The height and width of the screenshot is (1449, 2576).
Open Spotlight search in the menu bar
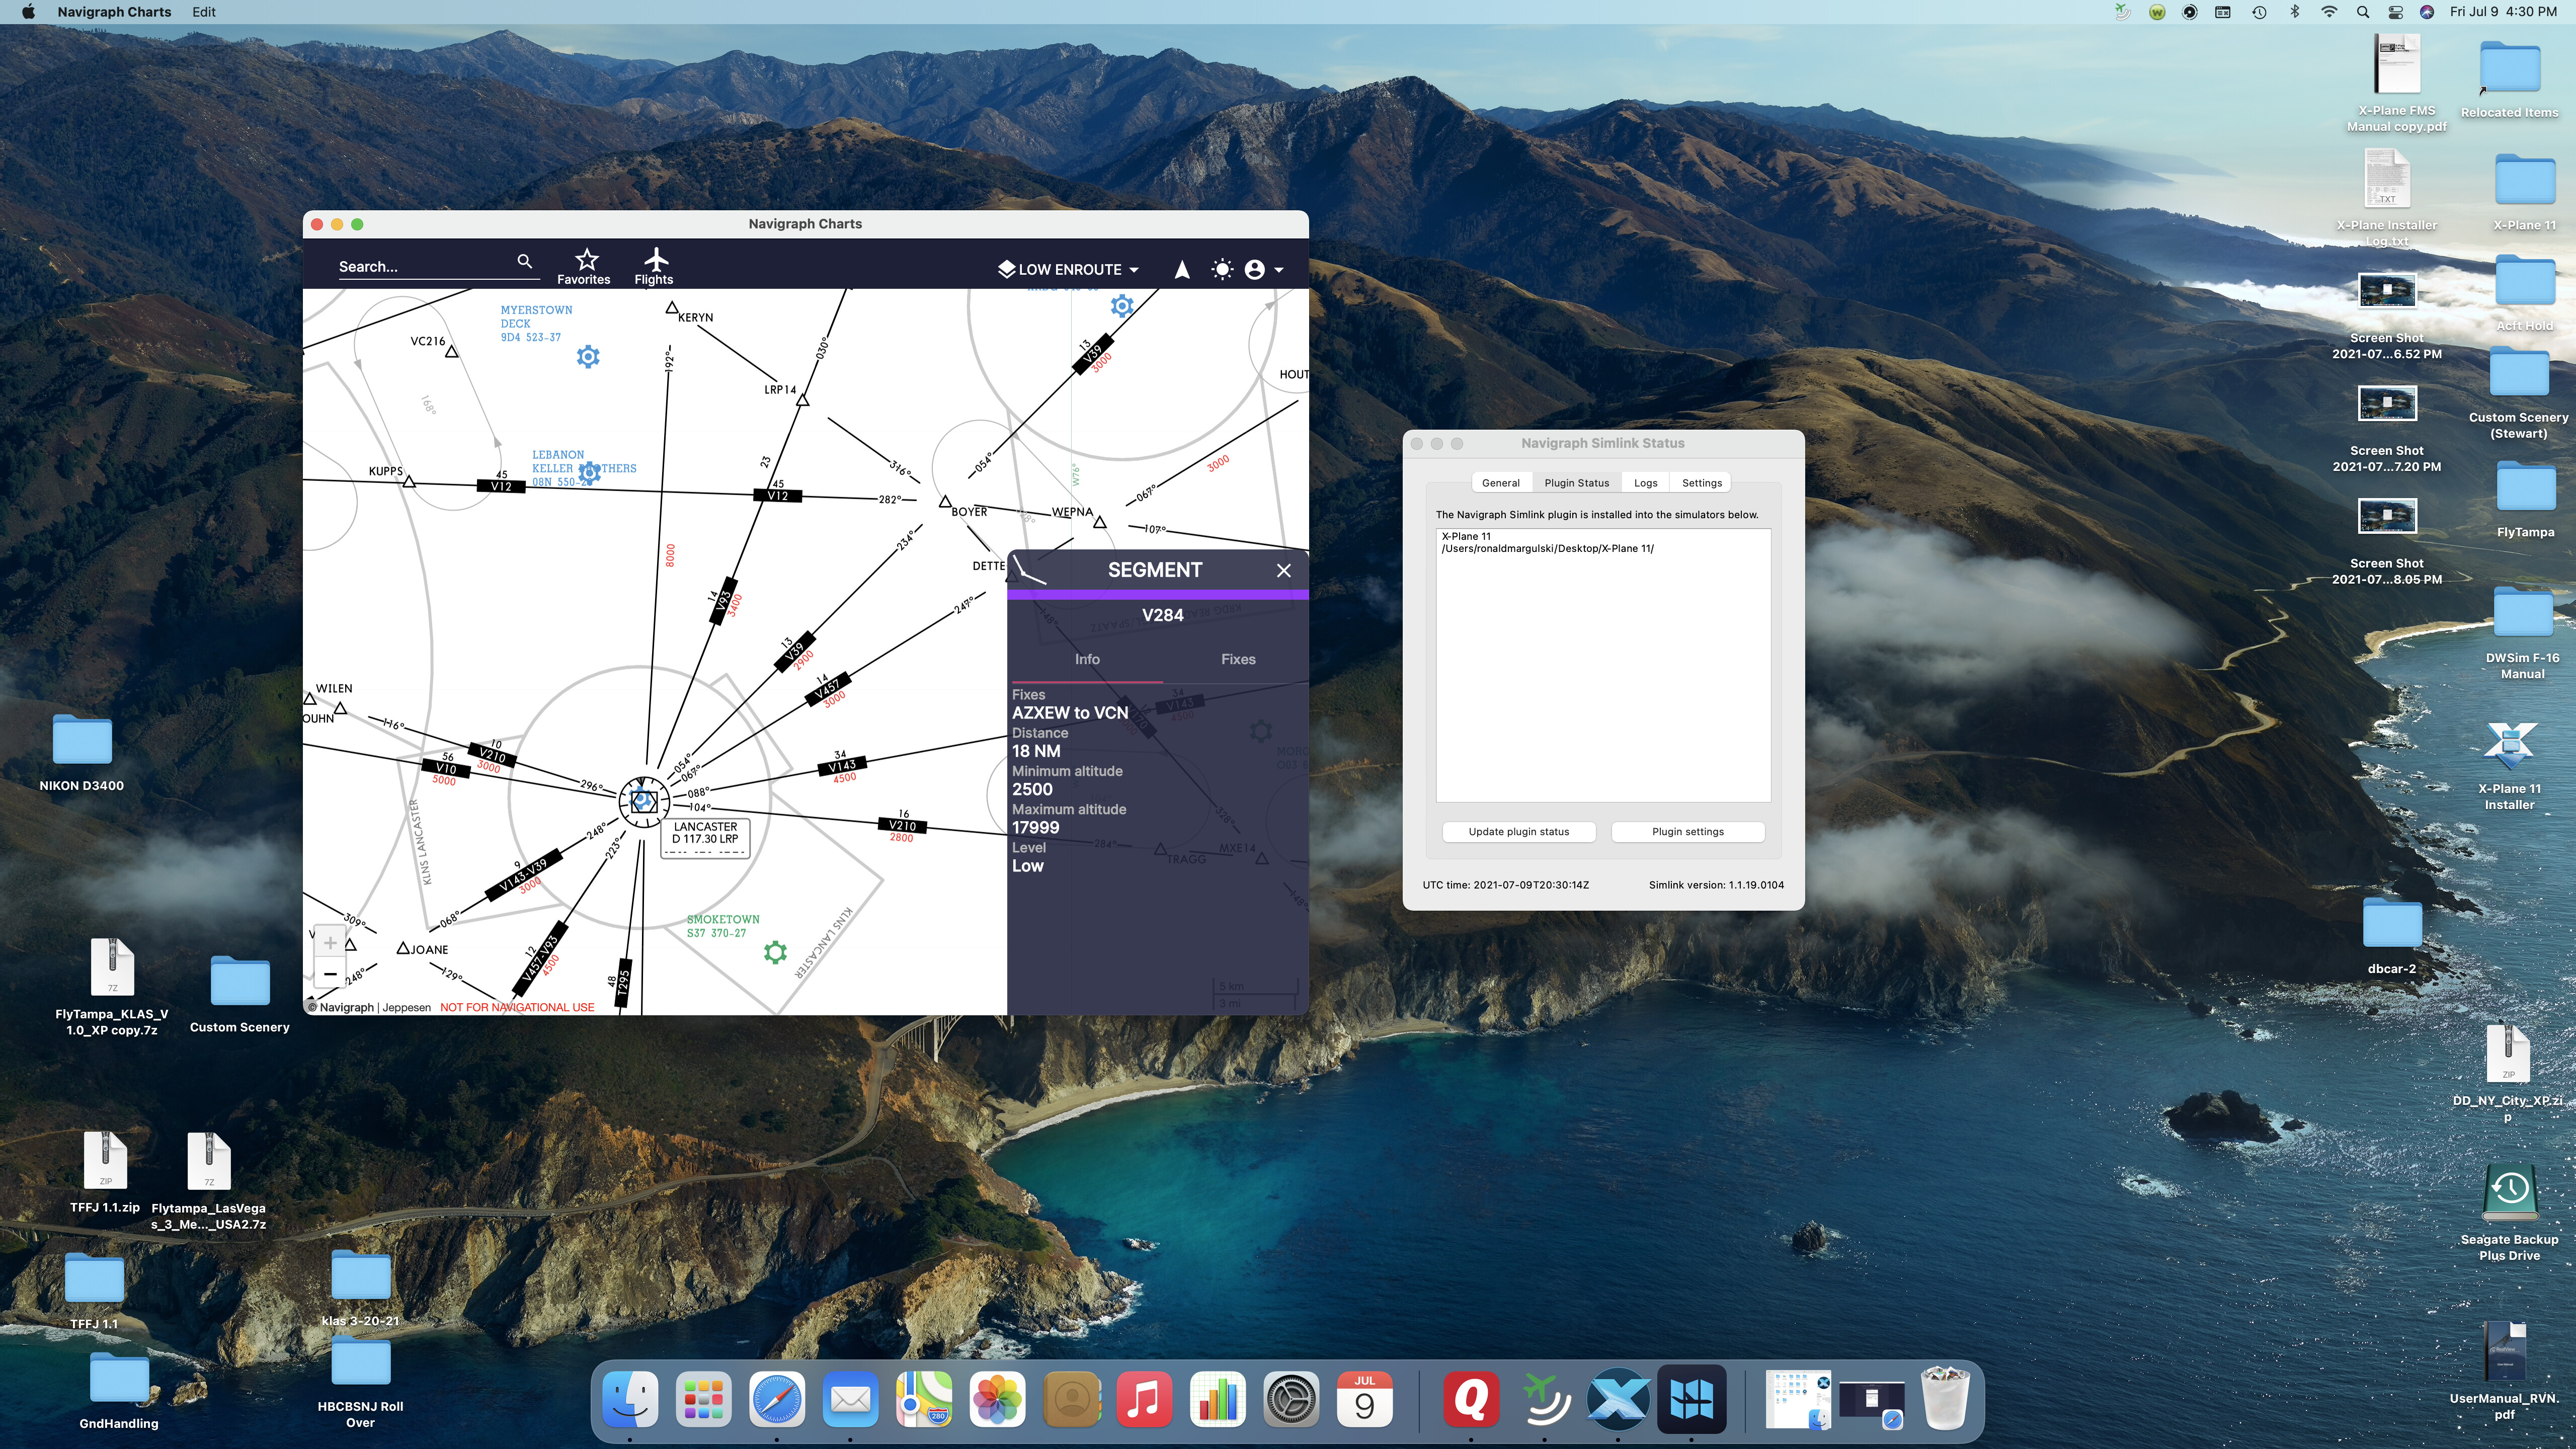tap(2363, 12)
